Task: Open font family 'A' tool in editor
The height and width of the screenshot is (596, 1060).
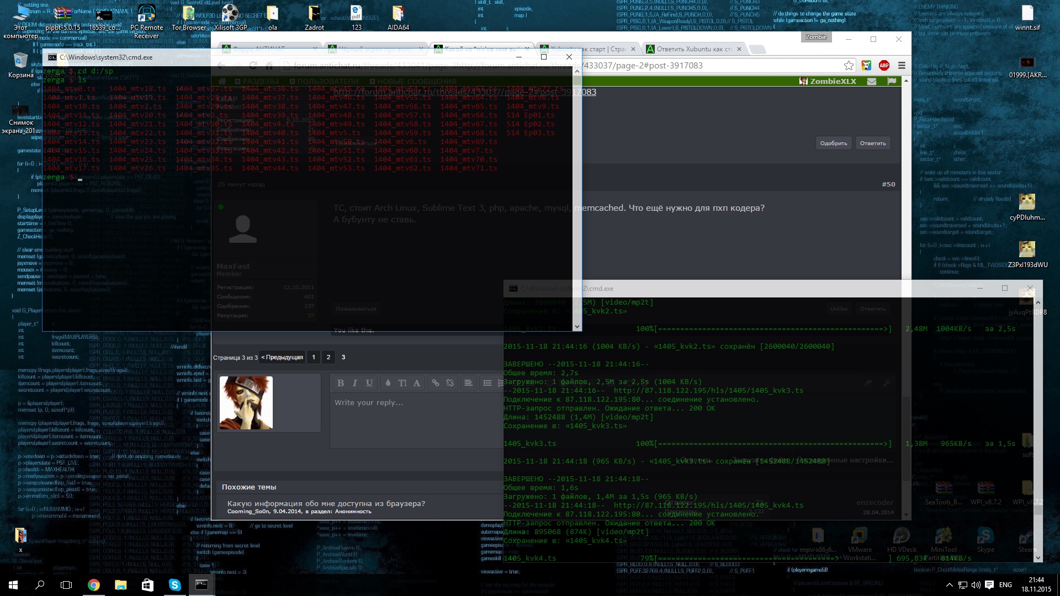Action: tap(417, 383)
